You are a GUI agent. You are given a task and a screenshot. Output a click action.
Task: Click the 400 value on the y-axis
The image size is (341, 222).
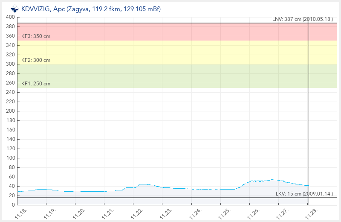(x=10, y=18)
